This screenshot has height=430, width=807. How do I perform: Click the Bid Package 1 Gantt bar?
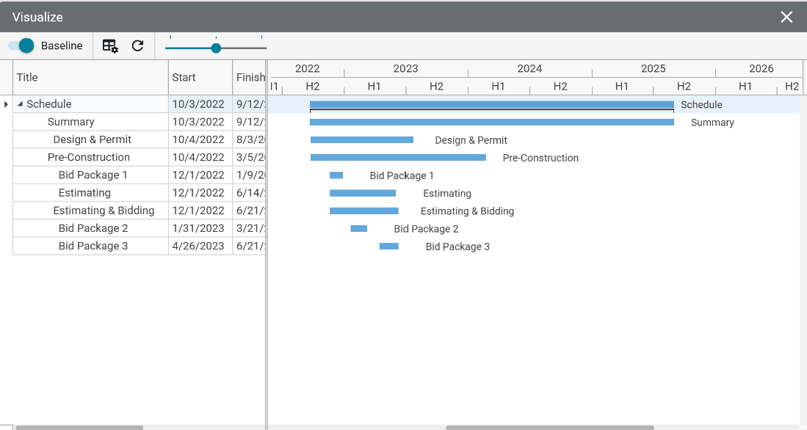point(336,175)
